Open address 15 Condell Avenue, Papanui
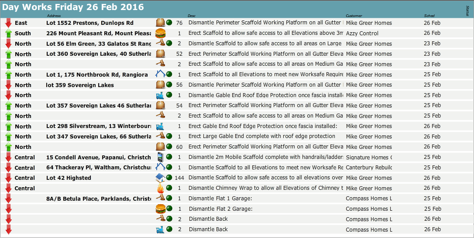The height and width of the screenshot is (239, 474). [99, 157]
